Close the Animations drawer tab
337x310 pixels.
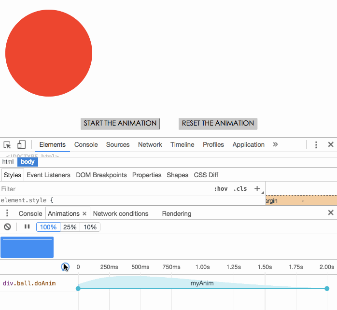point(84,213)
